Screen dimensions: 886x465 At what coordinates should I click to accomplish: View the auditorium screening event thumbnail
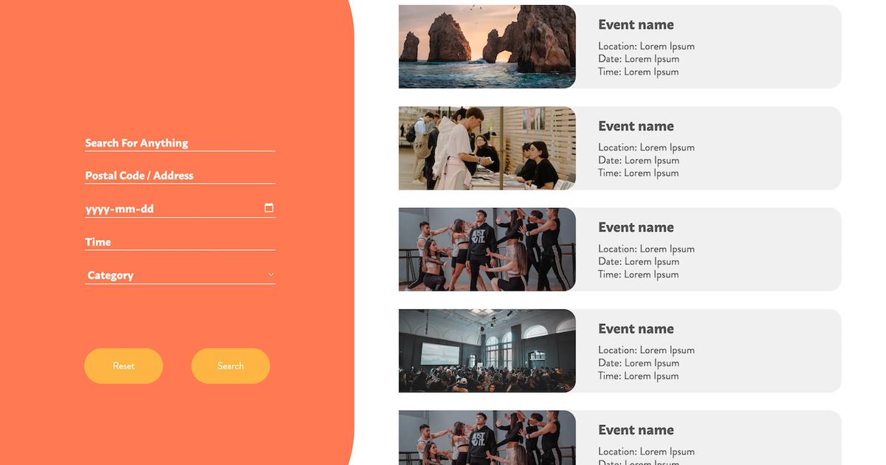pos(487,351)
